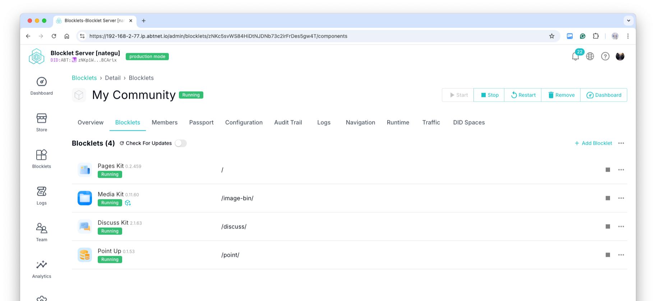
Task: Switch to the Configuration tab
Action: [244, 122]
